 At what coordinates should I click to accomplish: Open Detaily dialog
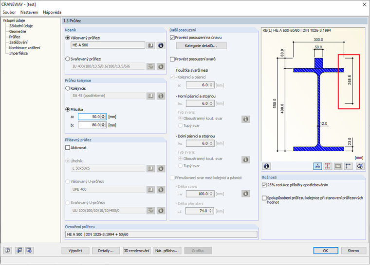tap(106, 251)
